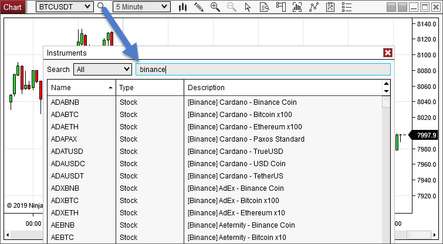Image resolution: width=443 pixels, height=244 pixels.
Task: Select the ADATUSD instrument row
Action: coord(215,152)
